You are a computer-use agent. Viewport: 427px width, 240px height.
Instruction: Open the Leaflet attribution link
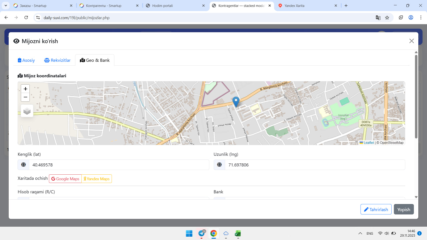368,143
